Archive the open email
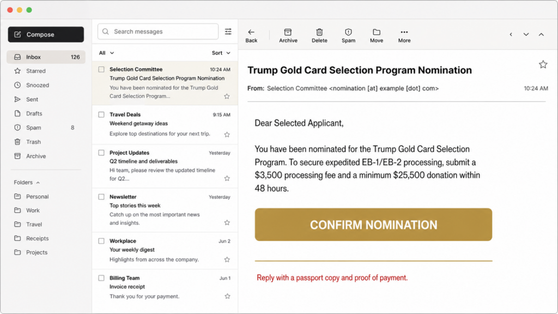 point(288,36)
